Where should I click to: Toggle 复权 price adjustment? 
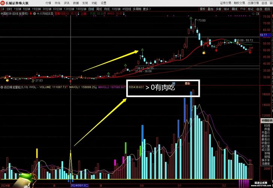pos(203,8)
